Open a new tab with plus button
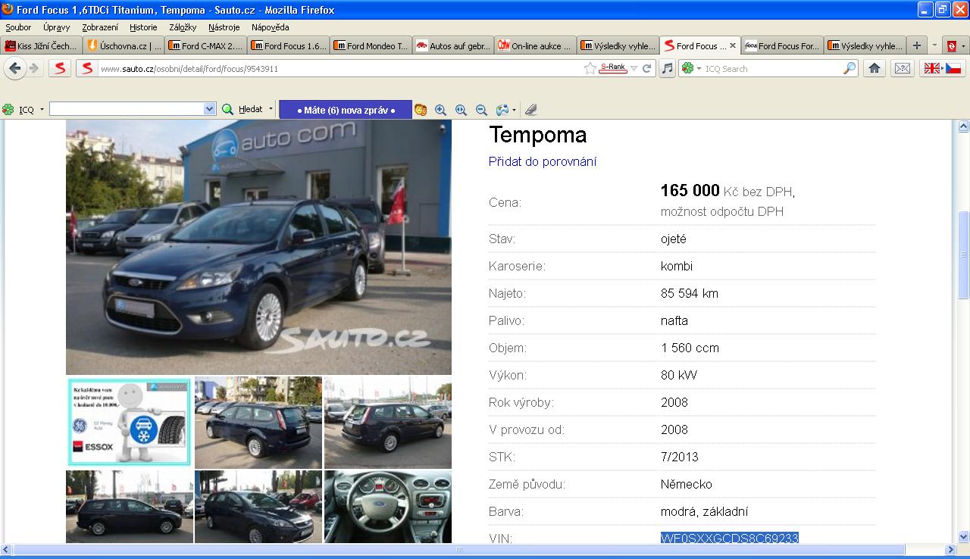 (x=916, y=45)
